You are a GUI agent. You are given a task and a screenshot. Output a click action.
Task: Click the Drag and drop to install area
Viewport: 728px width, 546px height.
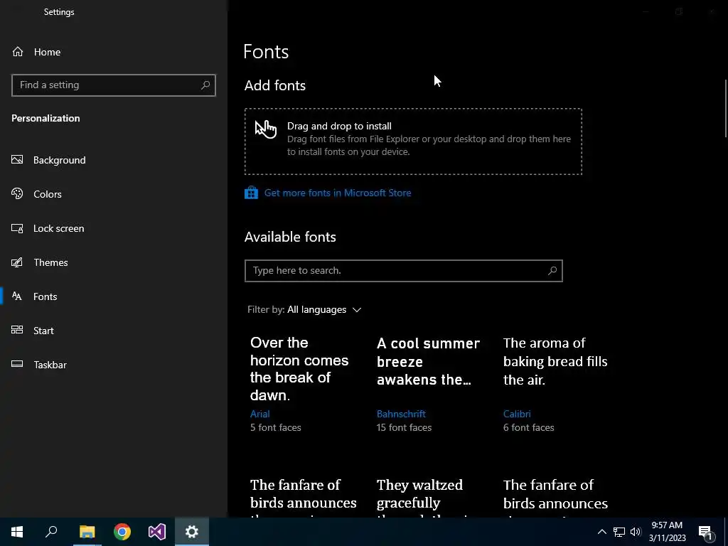click(413, 141)
